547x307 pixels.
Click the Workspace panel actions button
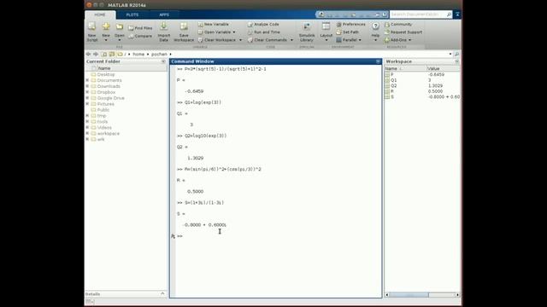point(456,61)
